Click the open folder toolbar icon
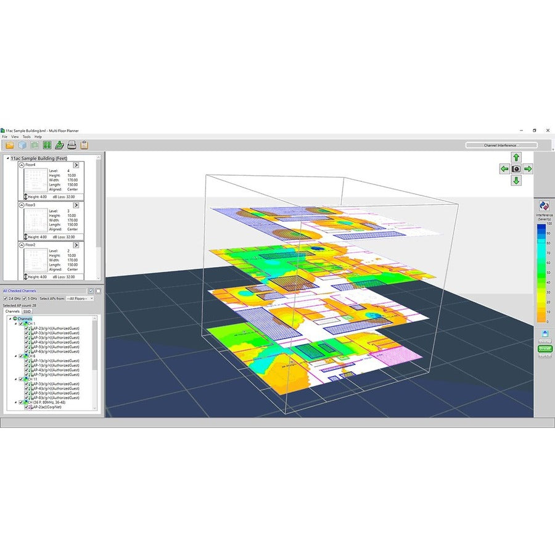This screenshot has width=555, height=555. (9, 145)
